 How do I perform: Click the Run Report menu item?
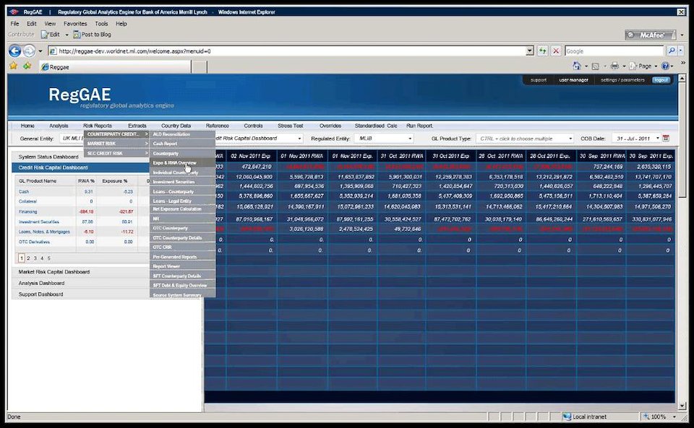tap(419, 126)
